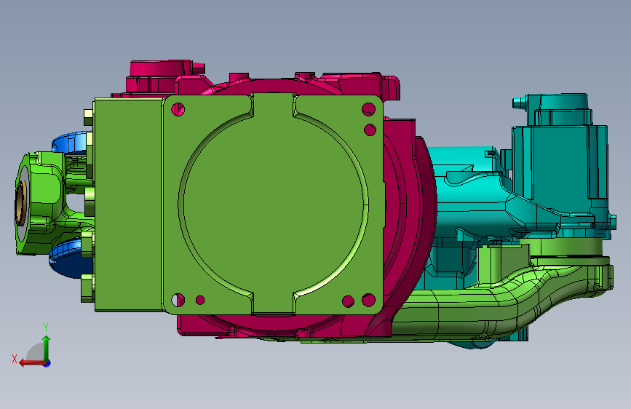Click the red X axis arrow of the triad

point(31,362)
